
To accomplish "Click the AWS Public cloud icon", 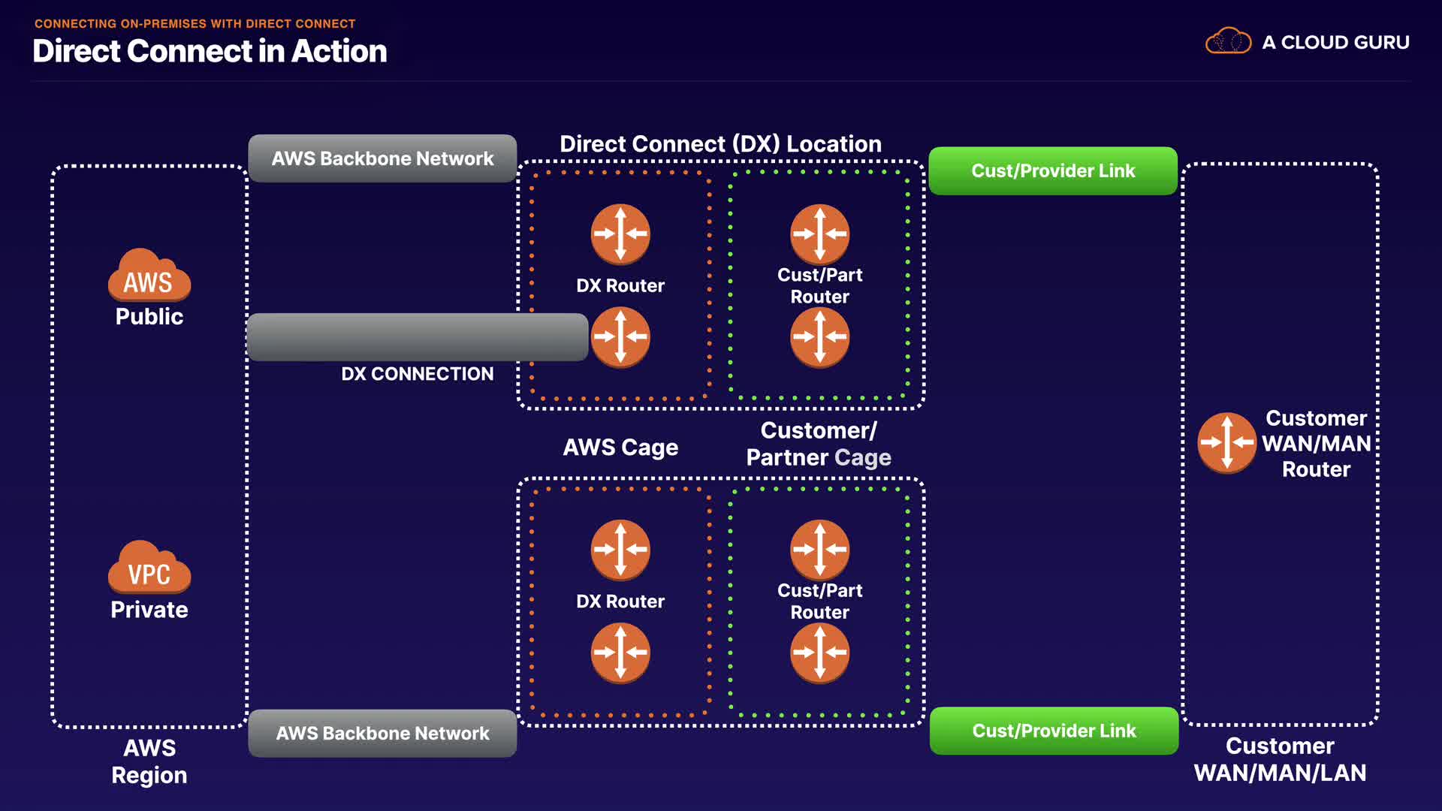I will coord(149,276).
